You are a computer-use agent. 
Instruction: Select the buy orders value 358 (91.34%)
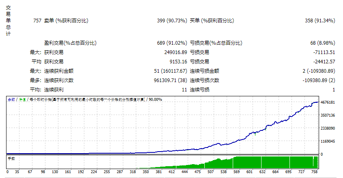(320, 21)
